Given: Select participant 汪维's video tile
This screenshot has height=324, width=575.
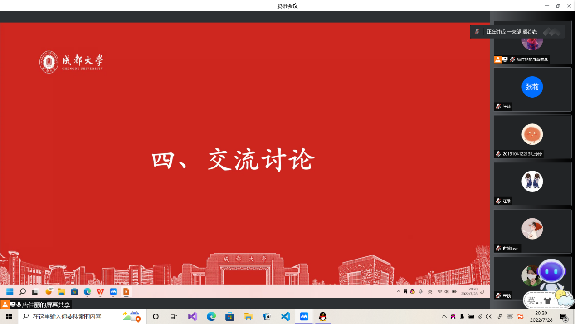Looking at the screenshot, I should tap(532, 182).
